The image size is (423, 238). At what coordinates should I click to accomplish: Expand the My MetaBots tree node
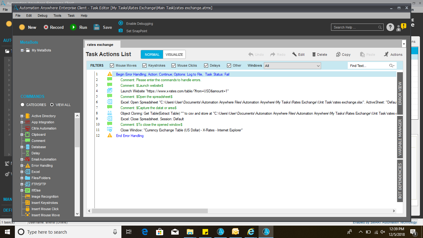[22, 50]
